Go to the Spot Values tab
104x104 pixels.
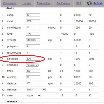(x=63, y=3)
